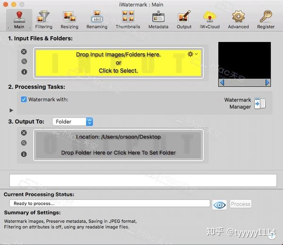Open the Output To Folder dropdown
Screen dimensions: 283x245
[x=73, y=122]
